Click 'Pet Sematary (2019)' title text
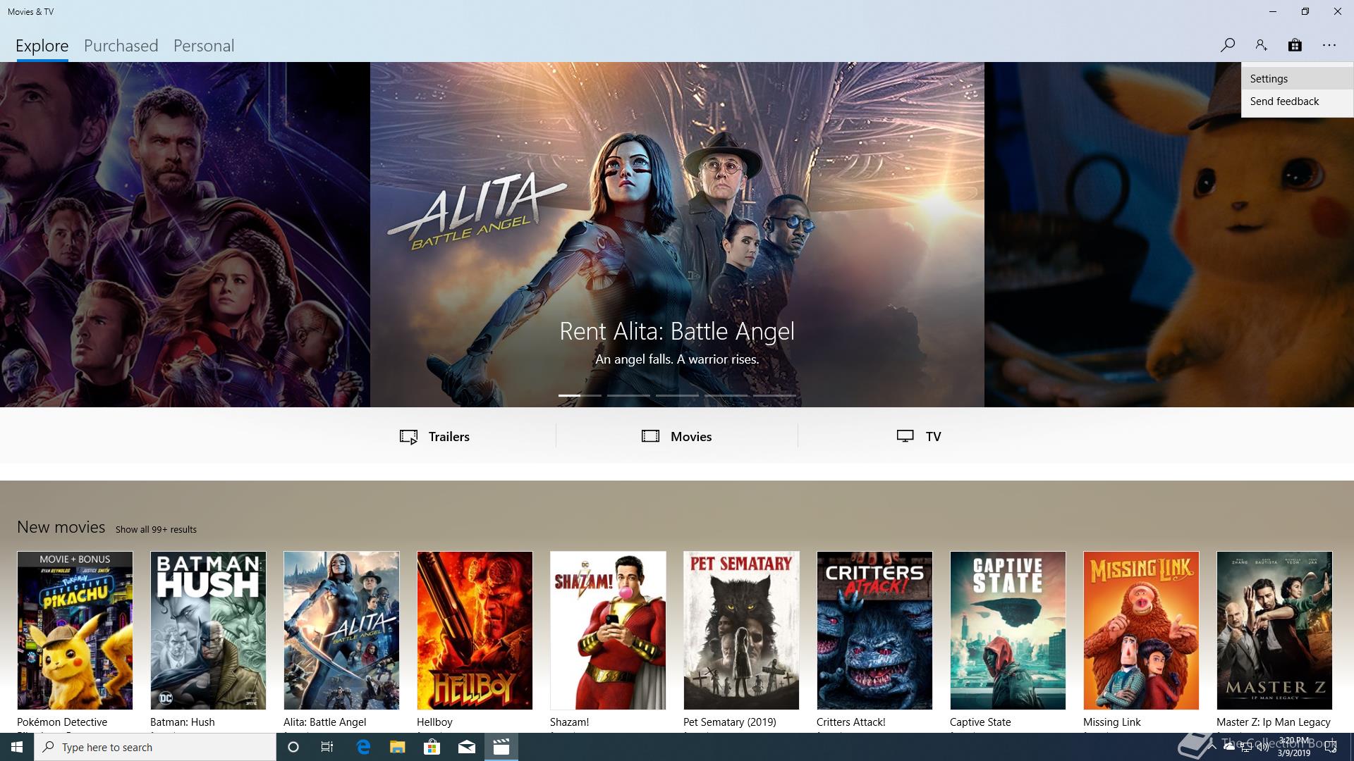 point(730,722)
